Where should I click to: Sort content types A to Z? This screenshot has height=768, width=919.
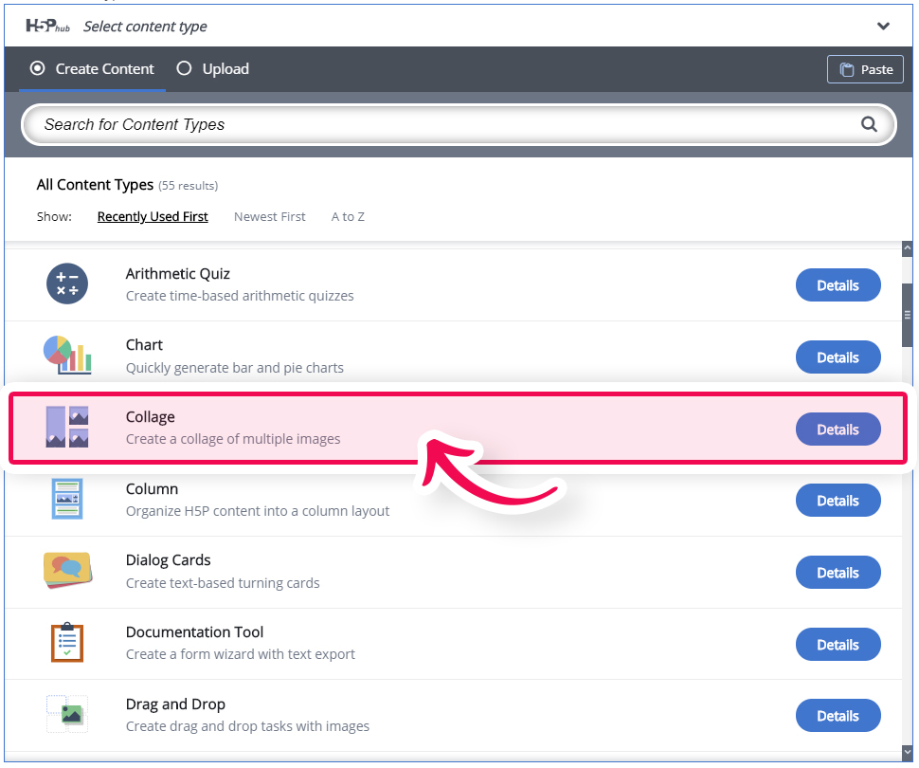(348, 216)
